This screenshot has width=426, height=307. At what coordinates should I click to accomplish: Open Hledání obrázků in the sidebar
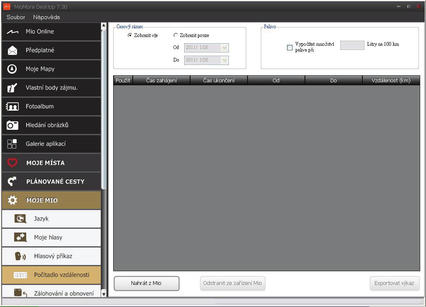[51, 125]
